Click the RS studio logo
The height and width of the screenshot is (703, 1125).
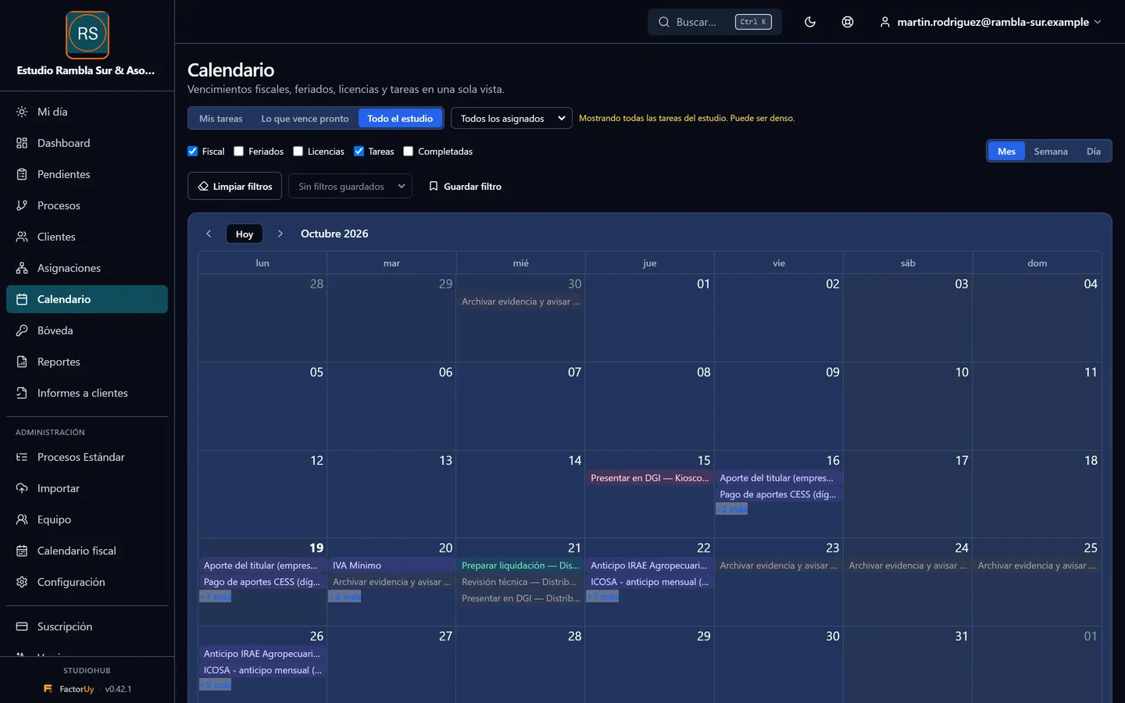[x=87, y=34]
